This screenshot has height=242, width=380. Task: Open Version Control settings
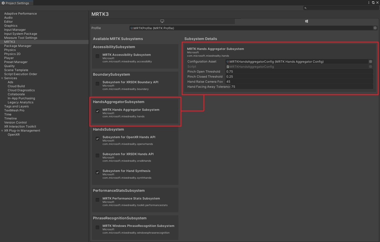click(16, 123)
